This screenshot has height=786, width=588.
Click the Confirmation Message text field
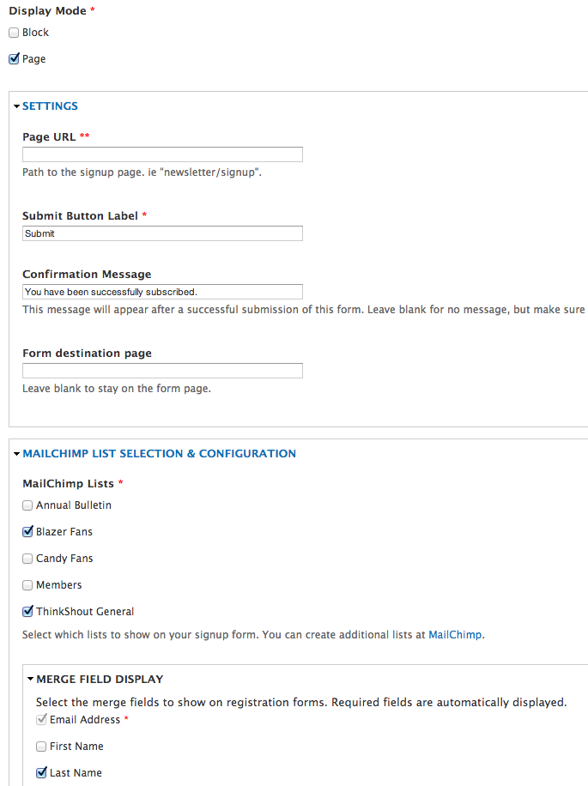(162, 292)
